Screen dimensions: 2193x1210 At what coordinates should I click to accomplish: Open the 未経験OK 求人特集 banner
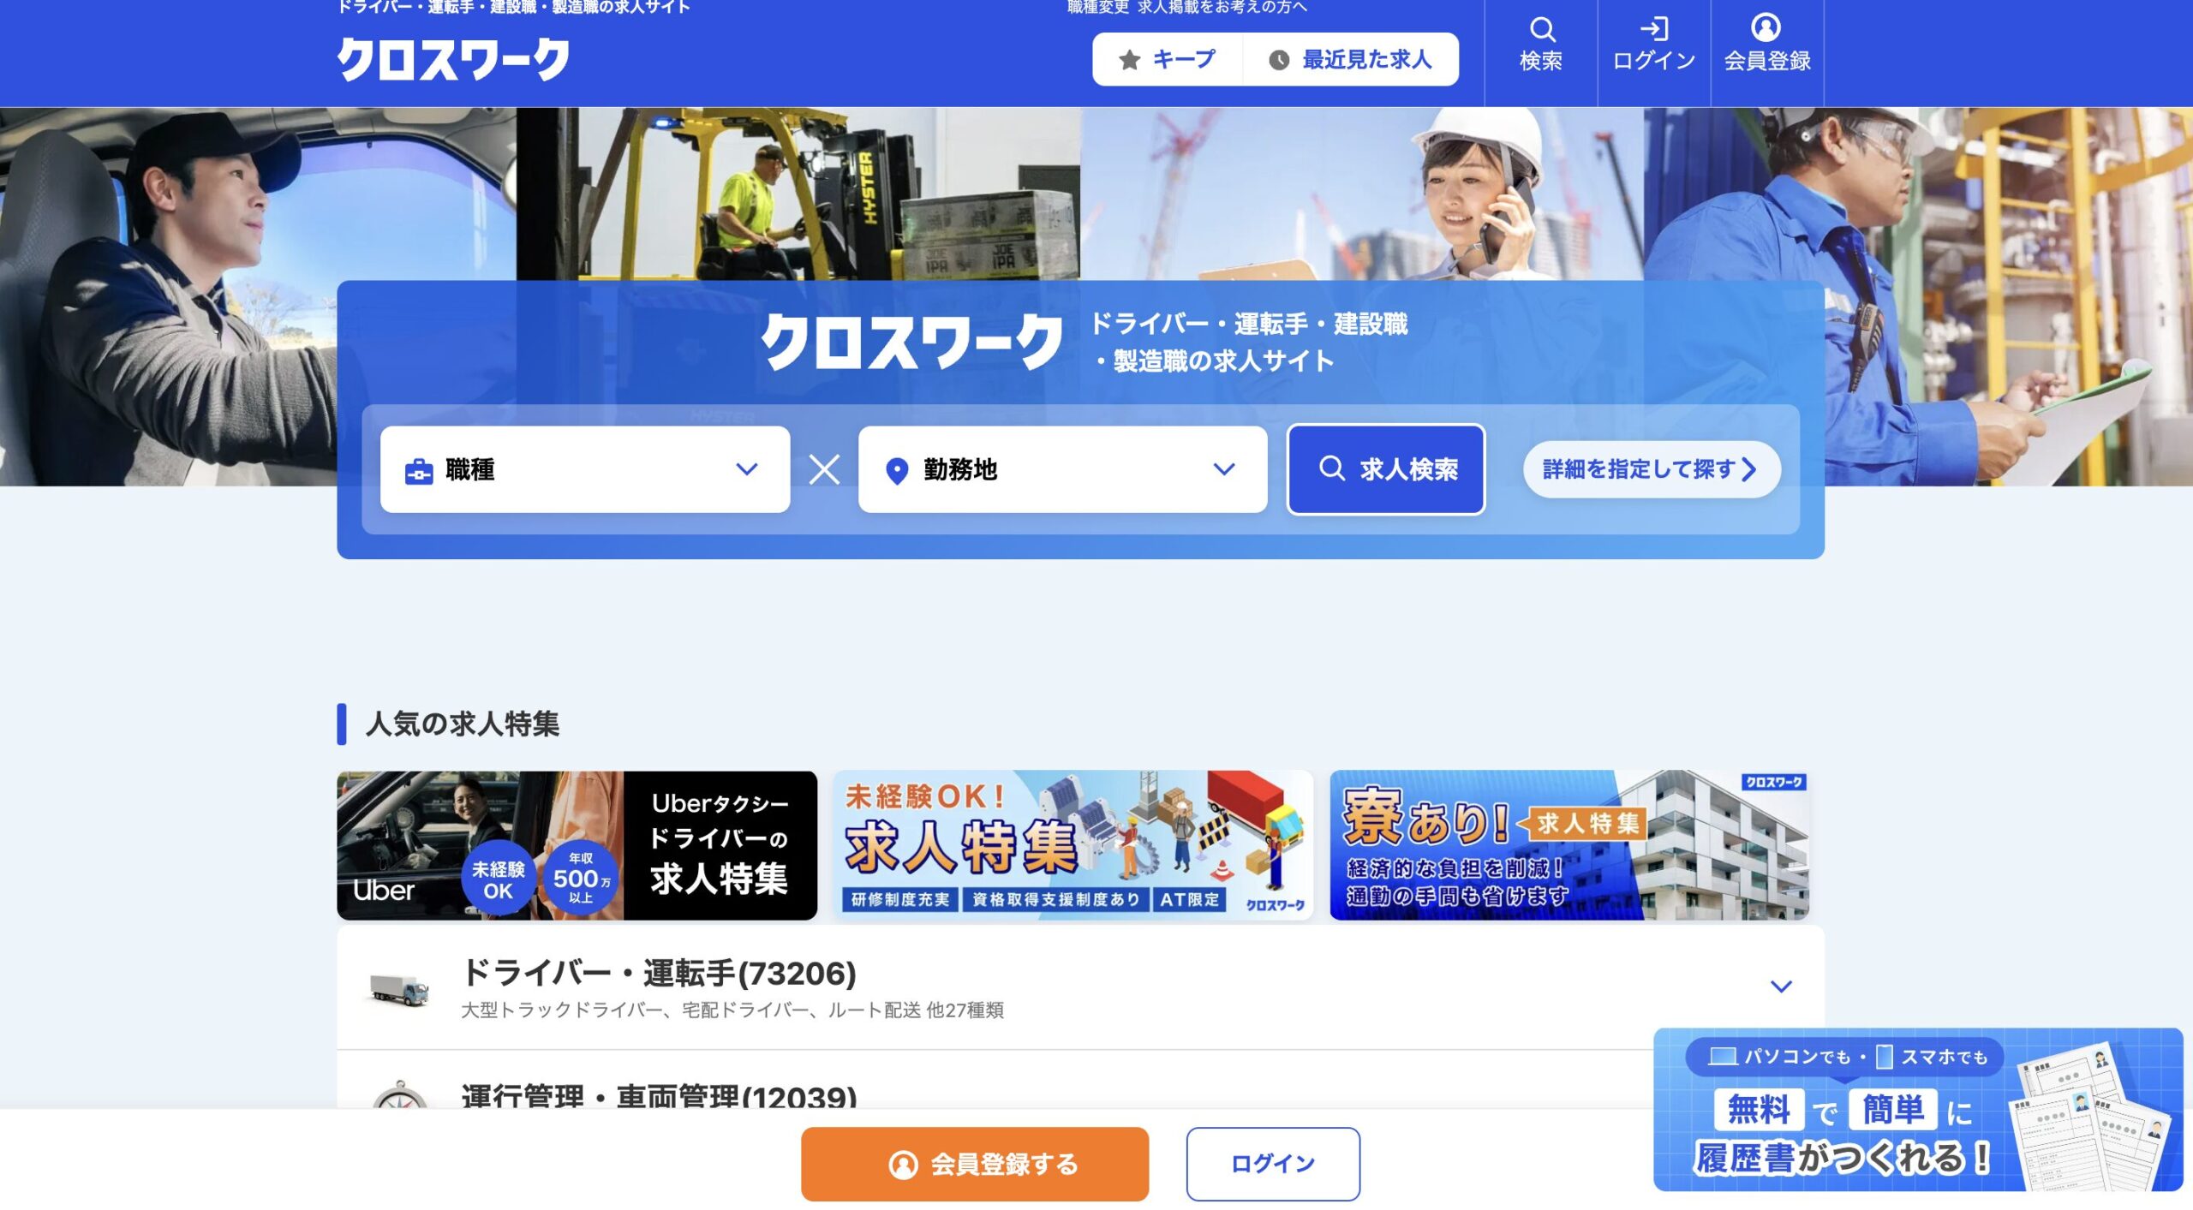click(x=1073, y=845)
